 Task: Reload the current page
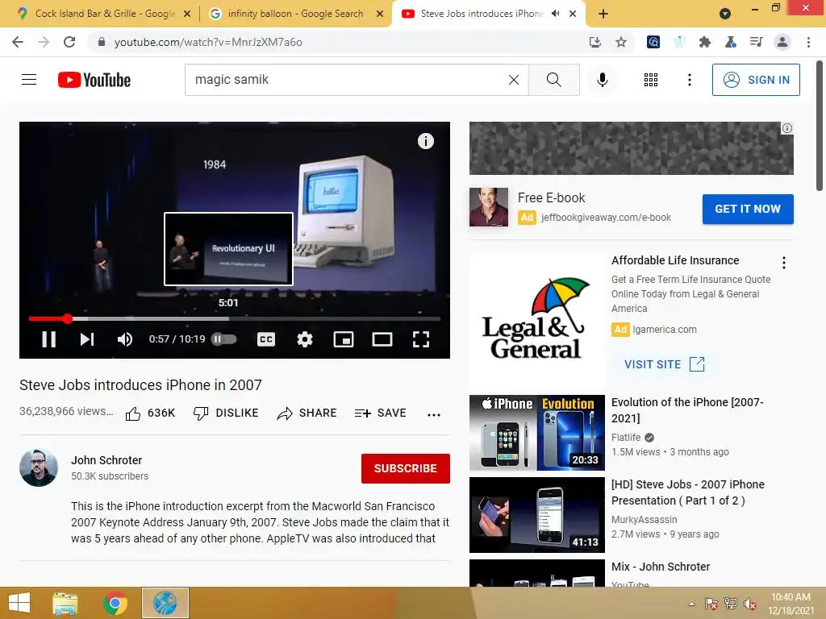(x=69, y=42)
